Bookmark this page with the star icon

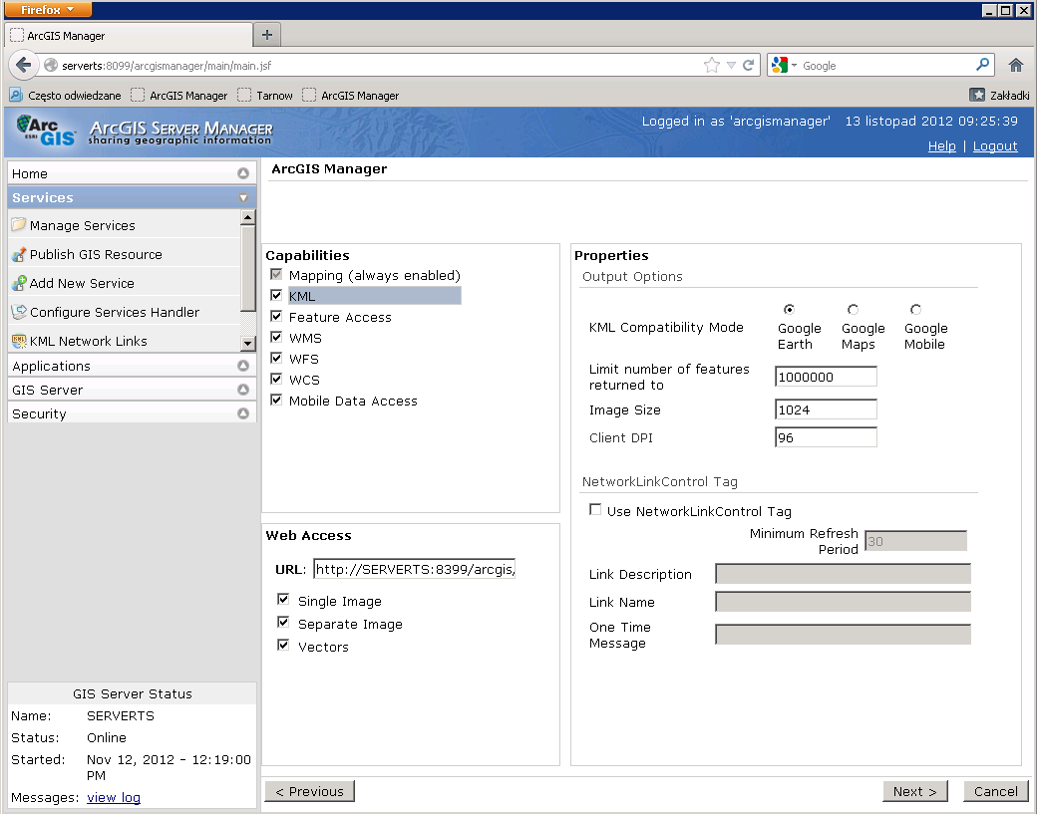point(712,66)
